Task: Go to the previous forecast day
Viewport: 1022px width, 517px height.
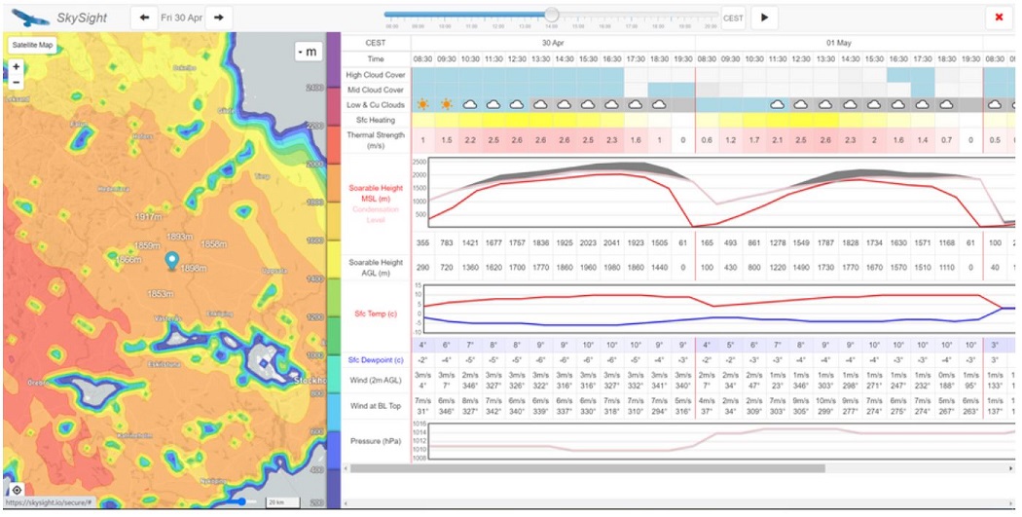Action: point(144,18)
